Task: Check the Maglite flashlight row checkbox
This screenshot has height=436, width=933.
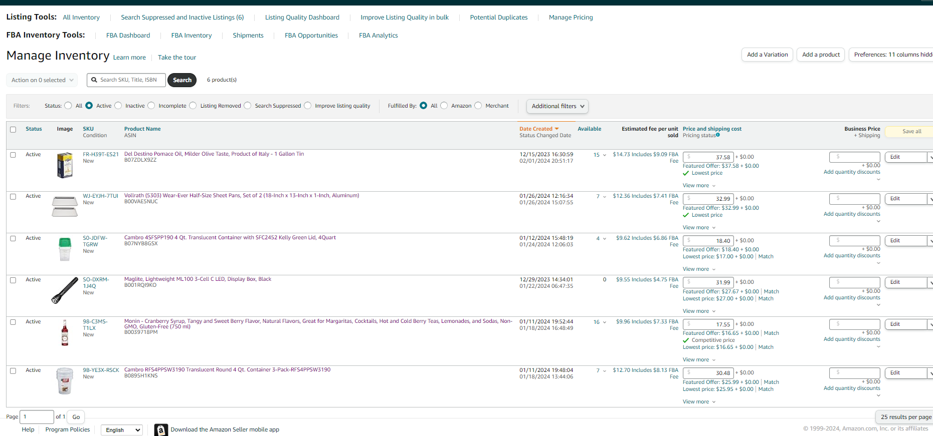Action: pyautogui.click(x=13, y=280)
